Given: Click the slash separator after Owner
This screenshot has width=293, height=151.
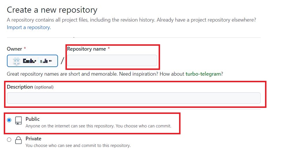Looking at the screenshot, I should point(62,61).
